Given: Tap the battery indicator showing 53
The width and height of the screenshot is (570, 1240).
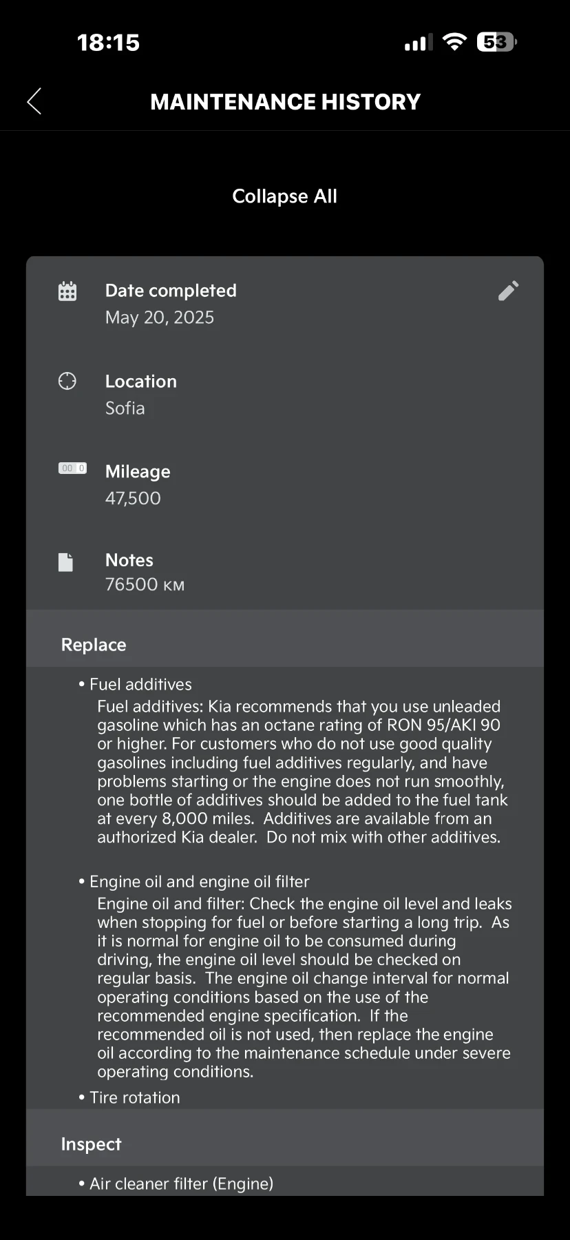Looking at the screenshot, I should click(496, 42).
